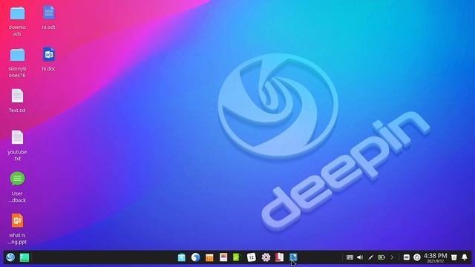The width and height of the screenshot is (475, 267).
Task: Open the downloads folder on desktop
Action: tap(17, 13)
